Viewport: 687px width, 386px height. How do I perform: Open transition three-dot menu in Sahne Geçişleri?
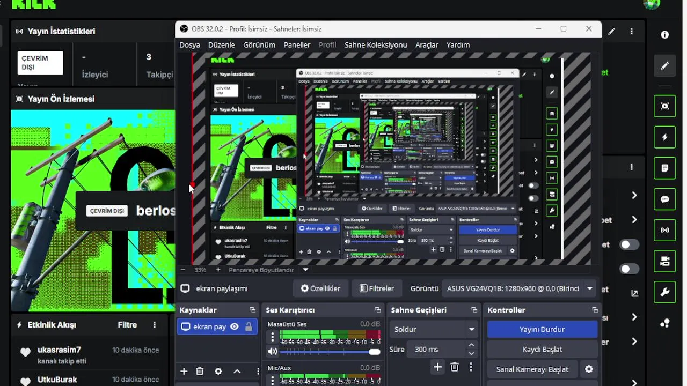pos(471,367)
